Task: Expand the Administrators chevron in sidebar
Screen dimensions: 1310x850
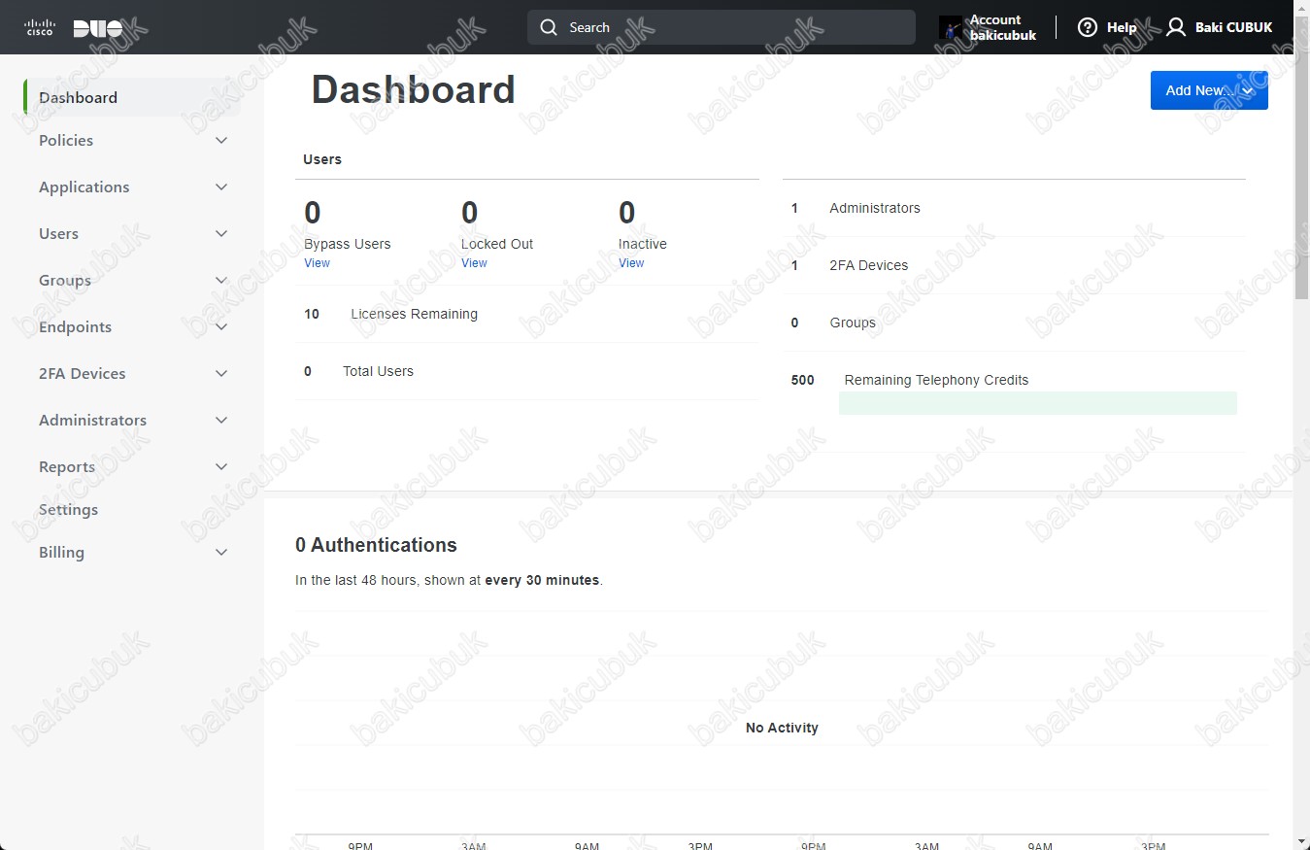Action: coord(221,420)
